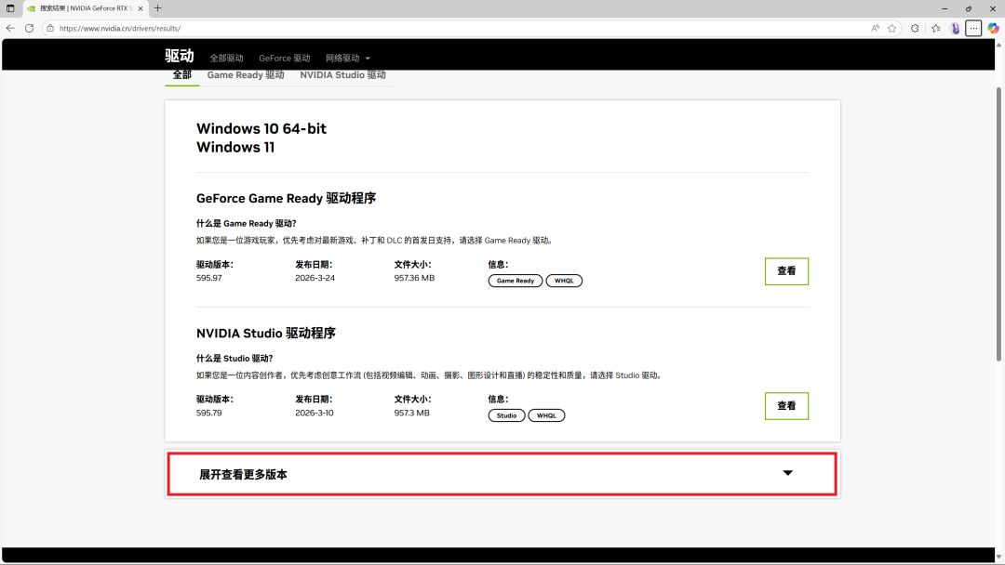Screen dimensions: 1005x565
Task: Restore down the browser window
Action: (969, 8)
